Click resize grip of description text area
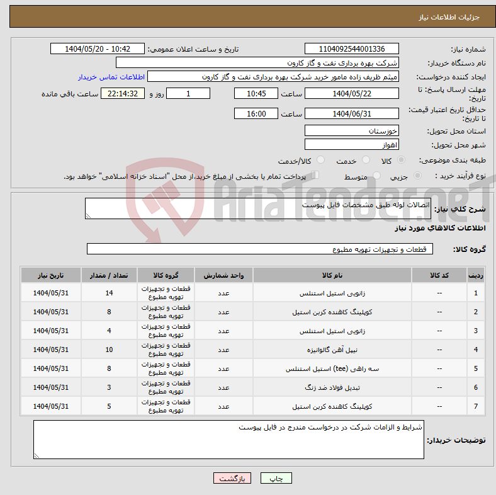Viewport: 496px width, 495px height. [x=88, y=215]
